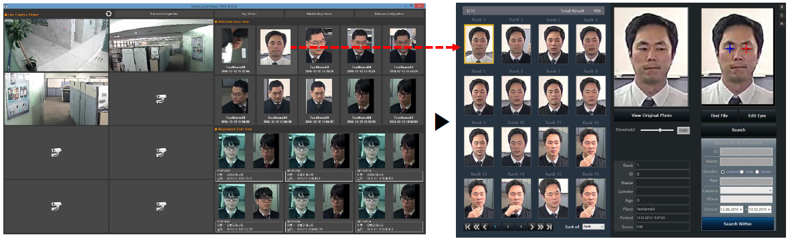Click the Search Within button
Viewport: 790px width, 243px height.
click(738, 224)
